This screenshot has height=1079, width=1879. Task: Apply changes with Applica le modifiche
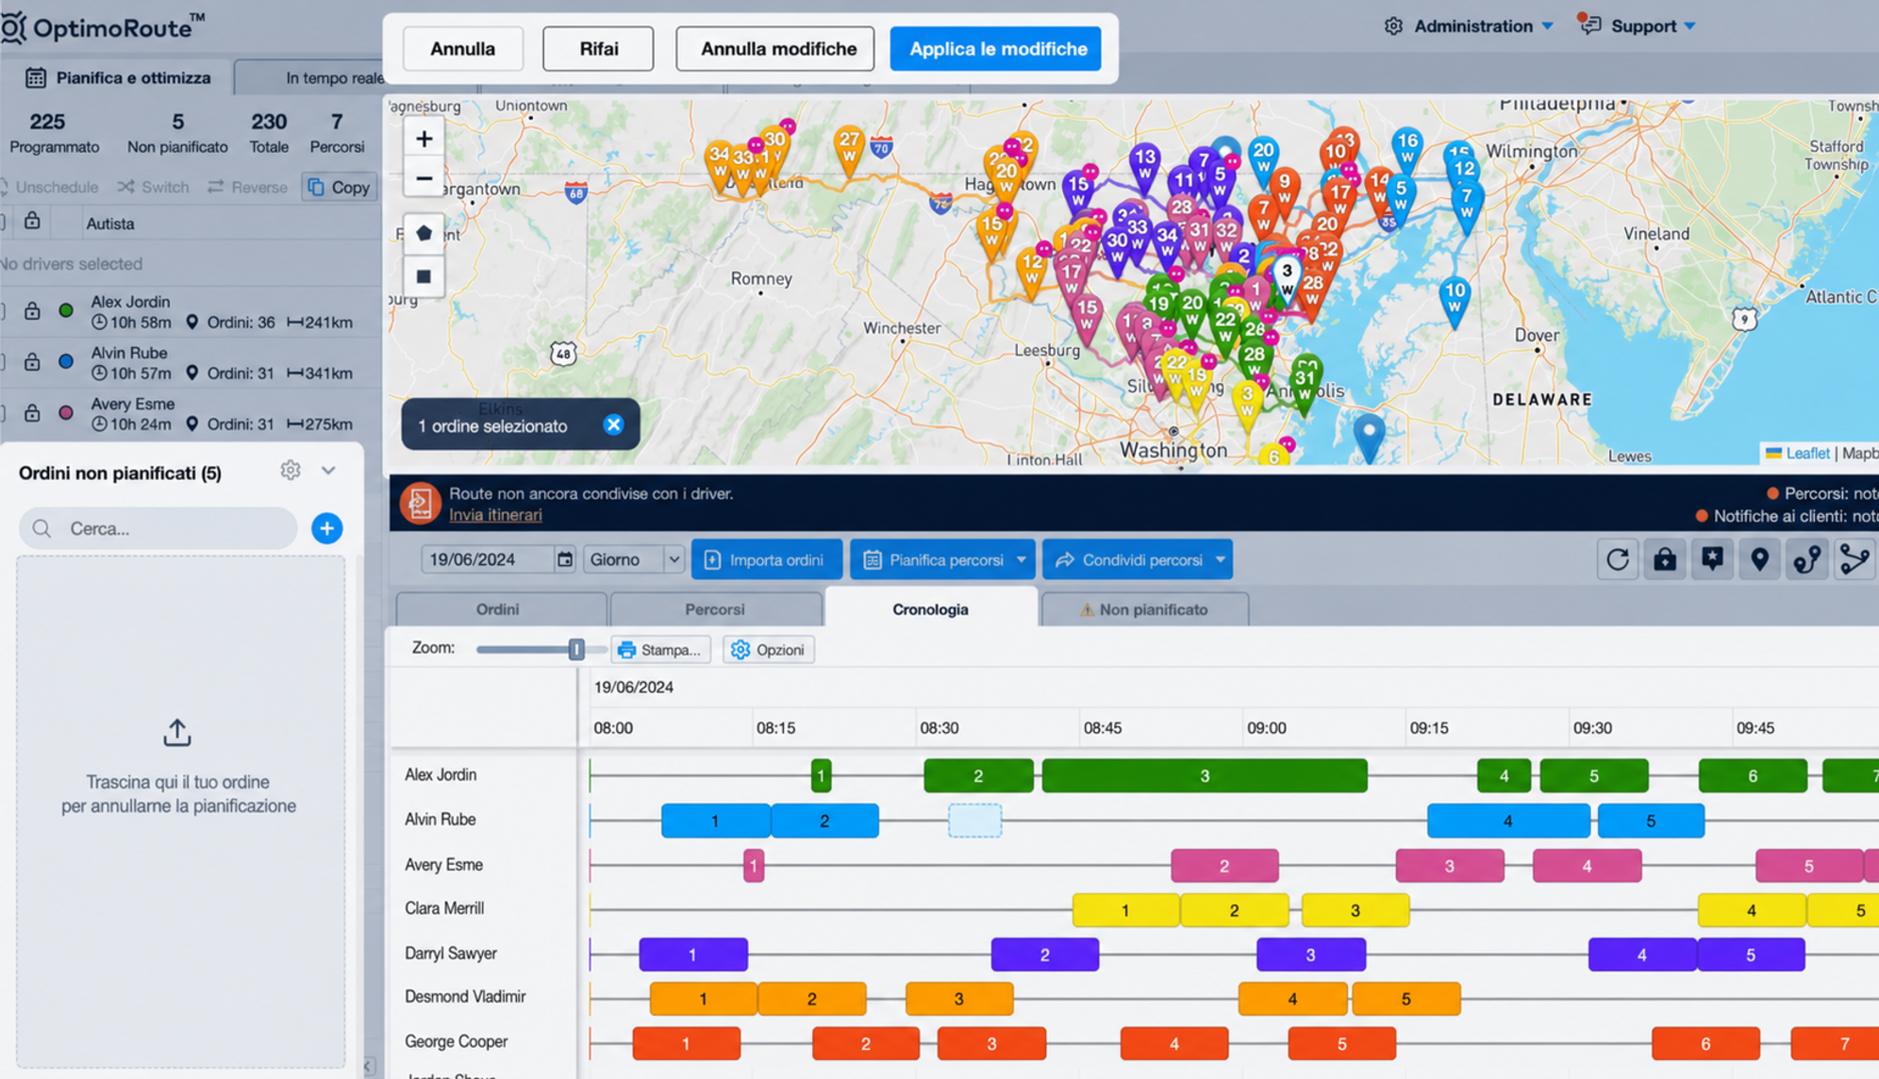point(996,48)
